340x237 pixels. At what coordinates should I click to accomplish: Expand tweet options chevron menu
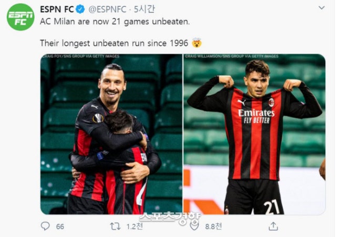point(322,8)
